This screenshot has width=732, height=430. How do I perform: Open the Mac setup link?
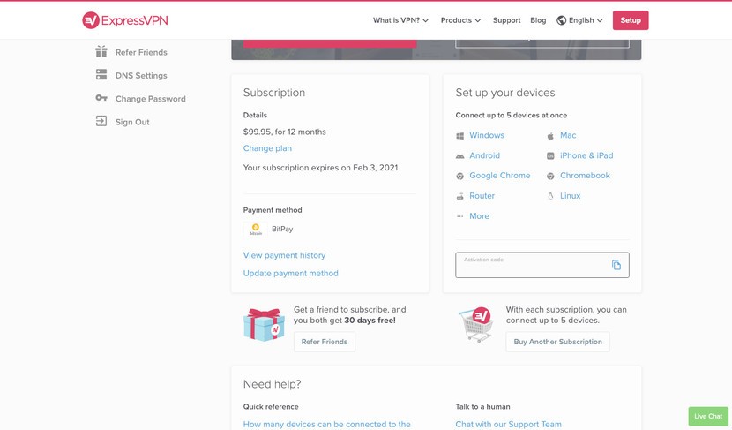(x=568, y=135)
